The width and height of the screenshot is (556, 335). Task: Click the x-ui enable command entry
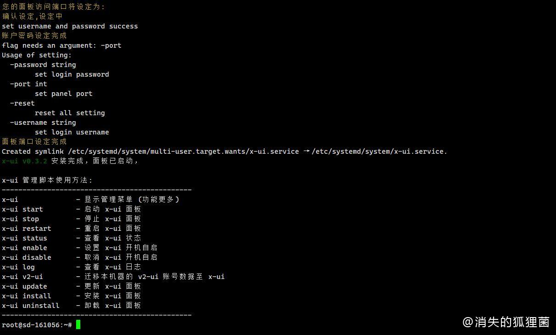pyautogui.click(x=80, y=248)
